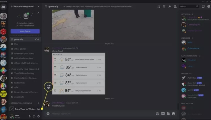211x120 pixels.
Task: Open the inbox icon
Action: click(x=203, y=6)
